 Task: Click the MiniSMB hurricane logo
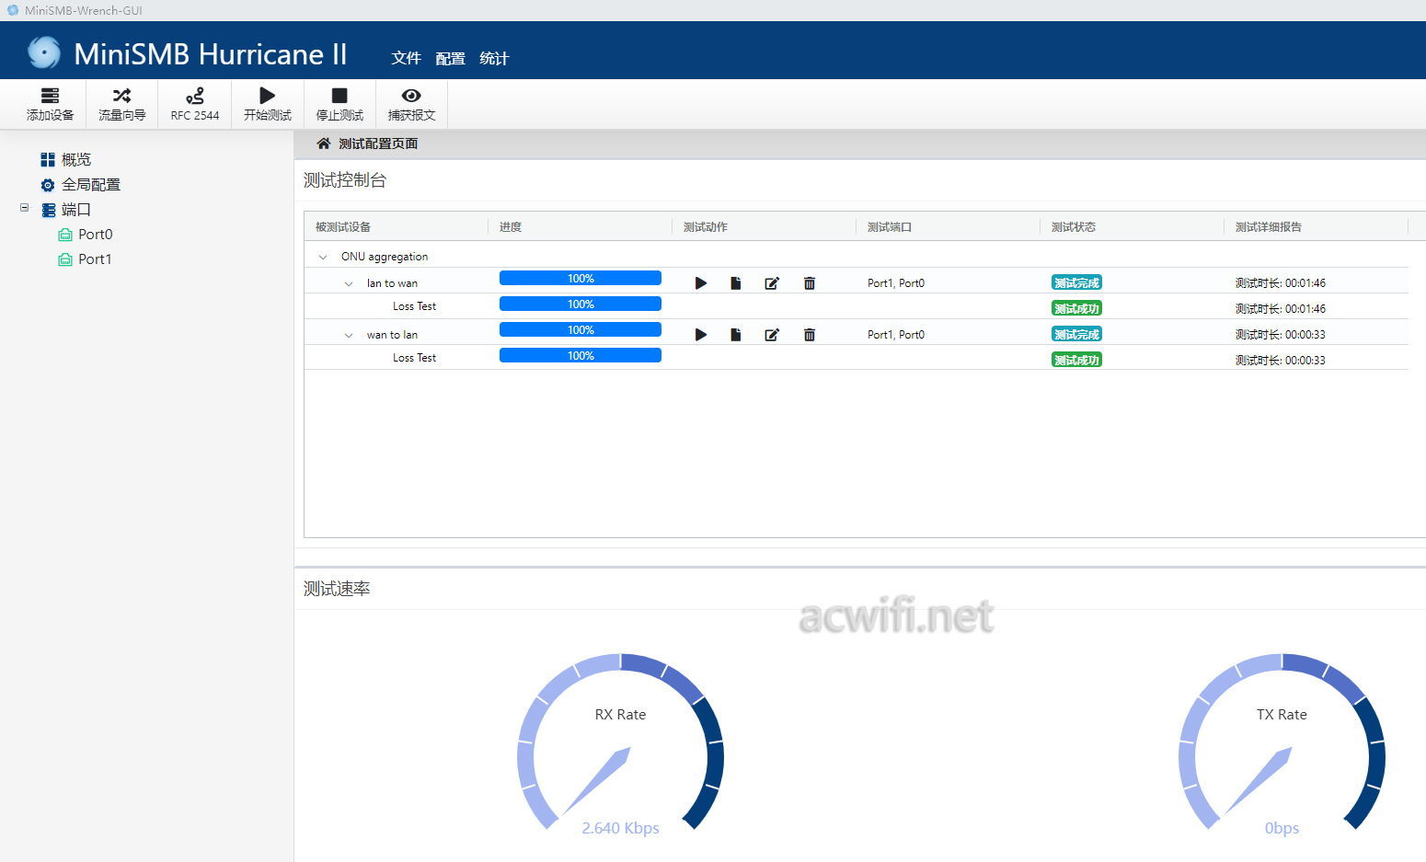coord(44,52)
